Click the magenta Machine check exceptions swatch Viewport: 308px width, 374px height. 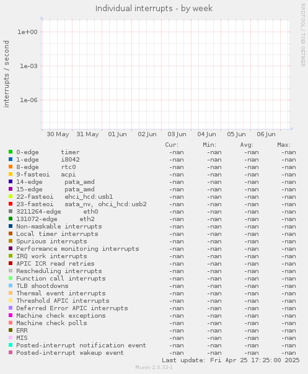[x=11, y=315]
